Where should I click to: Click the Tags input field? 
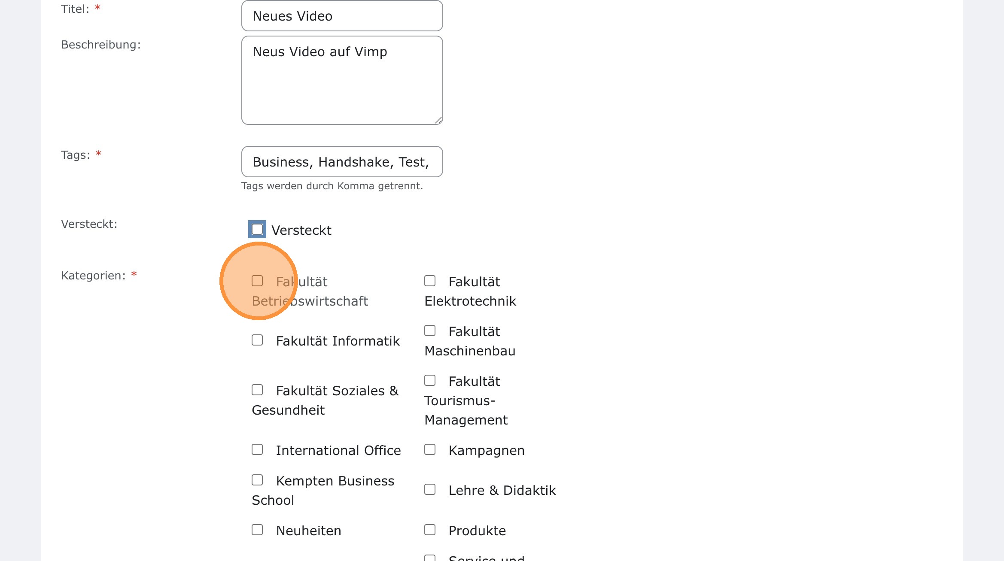click(341, 162)
